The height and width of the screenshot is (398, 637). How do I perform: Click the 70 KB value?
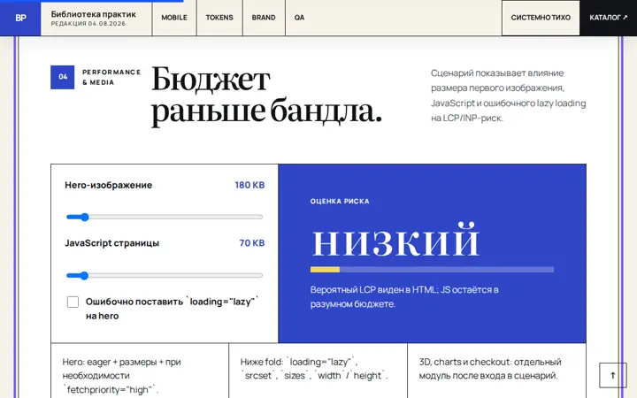click(252, 243)
